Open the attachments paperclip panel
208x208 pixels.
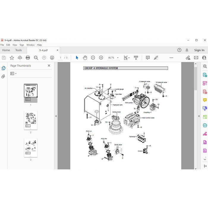3,76
